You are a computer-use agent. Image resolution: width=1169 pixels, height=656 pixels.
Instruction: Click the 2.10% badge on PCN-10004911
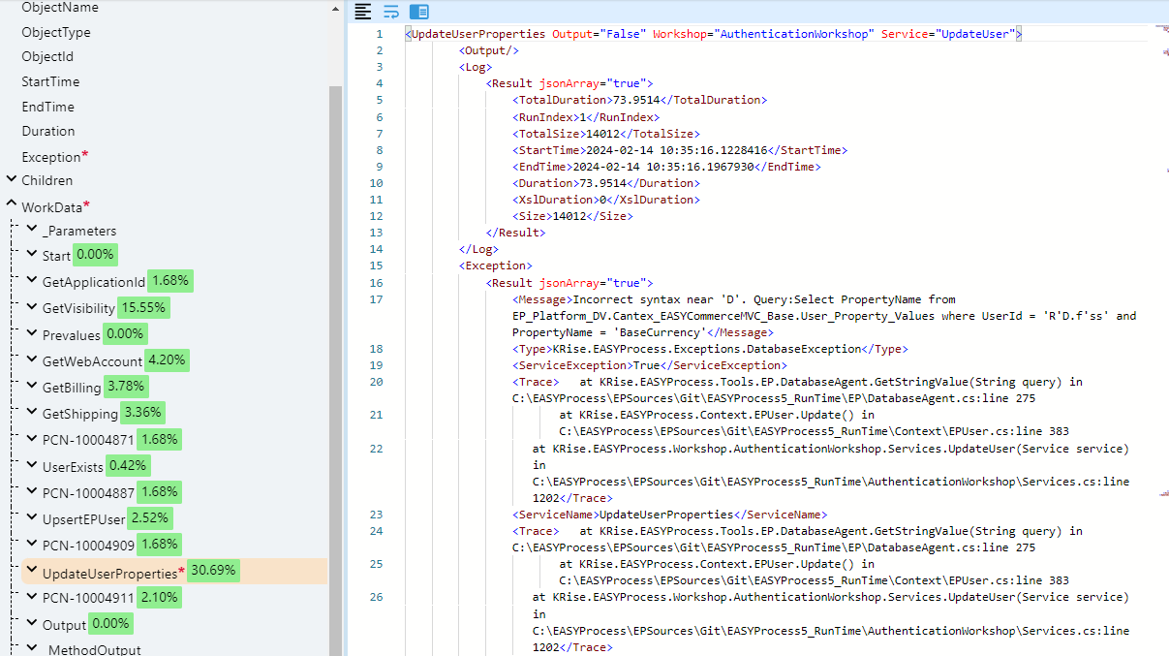tap(159, 598)
